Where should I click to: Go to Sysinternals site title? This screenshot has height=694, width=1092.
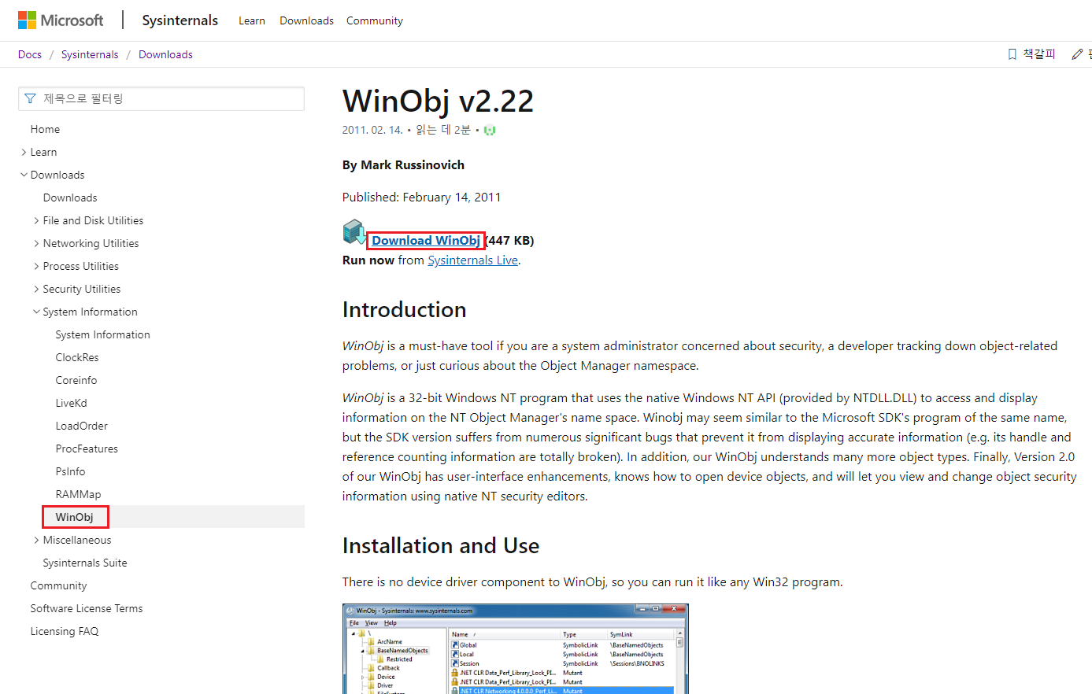coord(180,20)
